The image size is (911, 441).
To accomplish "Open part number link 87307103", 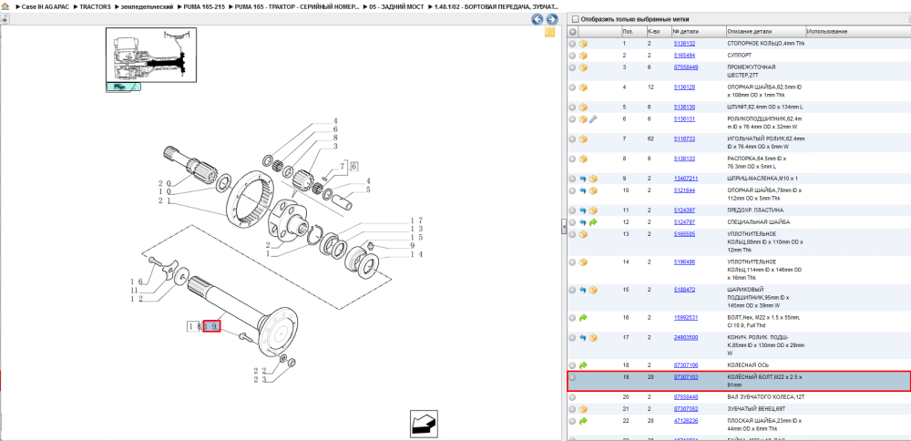I will [x=686, y=377].
